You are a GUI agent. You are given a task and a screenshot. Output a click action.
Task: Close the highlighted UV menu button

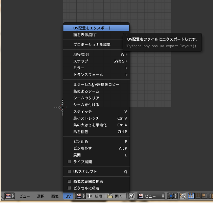coord(68,196)
